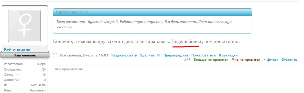Click Предупредить to warn the user
This screenshot has width=304, height=93.
click(x=176, y=55)
